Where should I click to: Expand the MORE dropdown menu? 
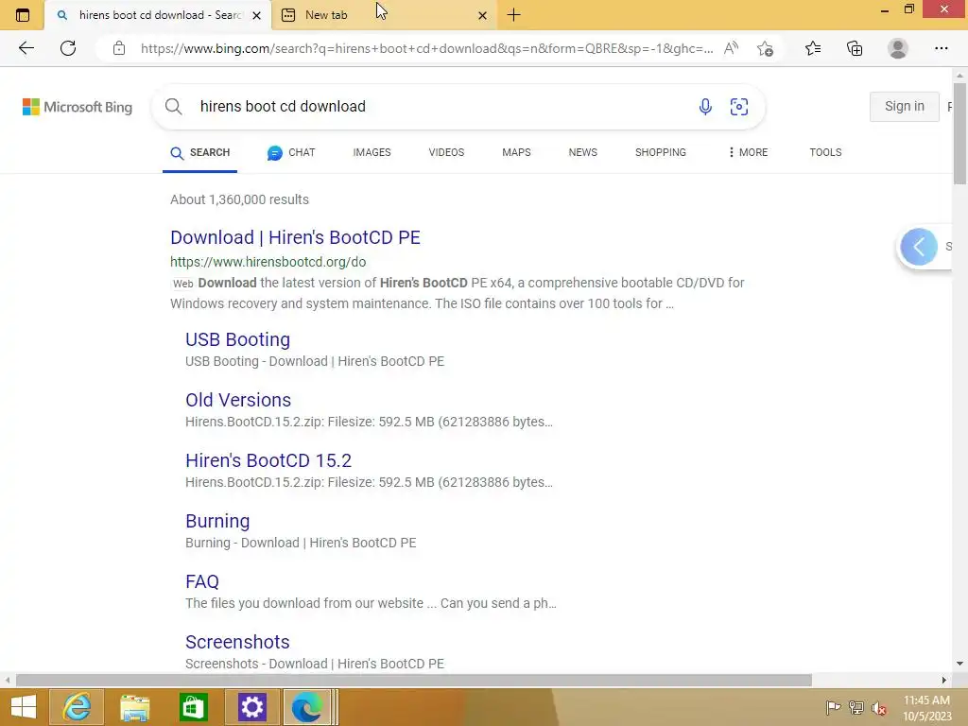(748, 152)
